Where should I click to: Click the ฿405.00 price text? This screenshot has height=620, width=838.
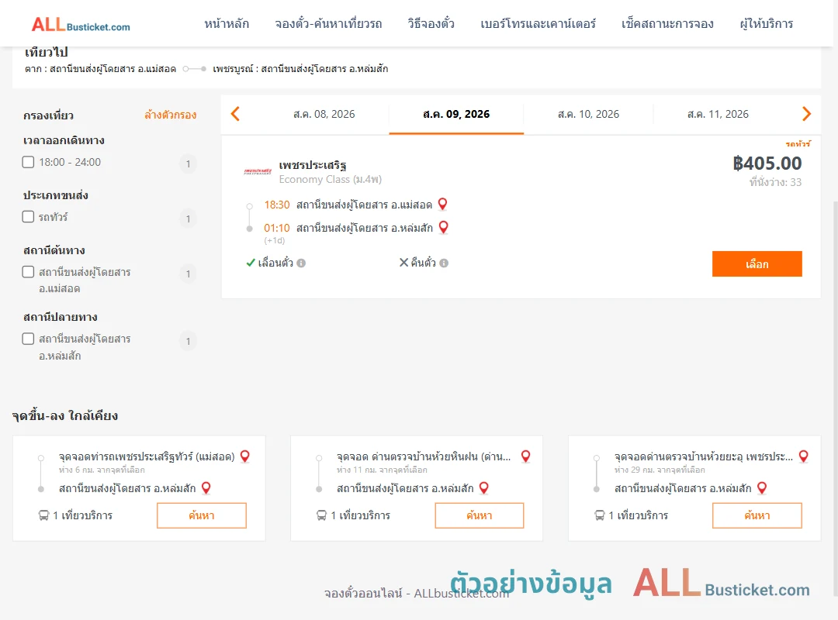coord(767,163)
